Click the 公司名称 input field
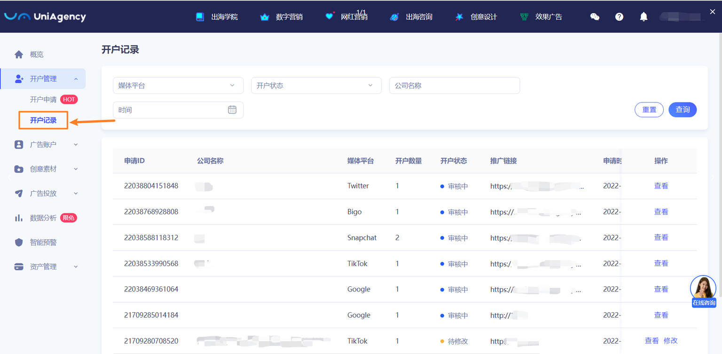722x354 pixels. pos(454,86)
